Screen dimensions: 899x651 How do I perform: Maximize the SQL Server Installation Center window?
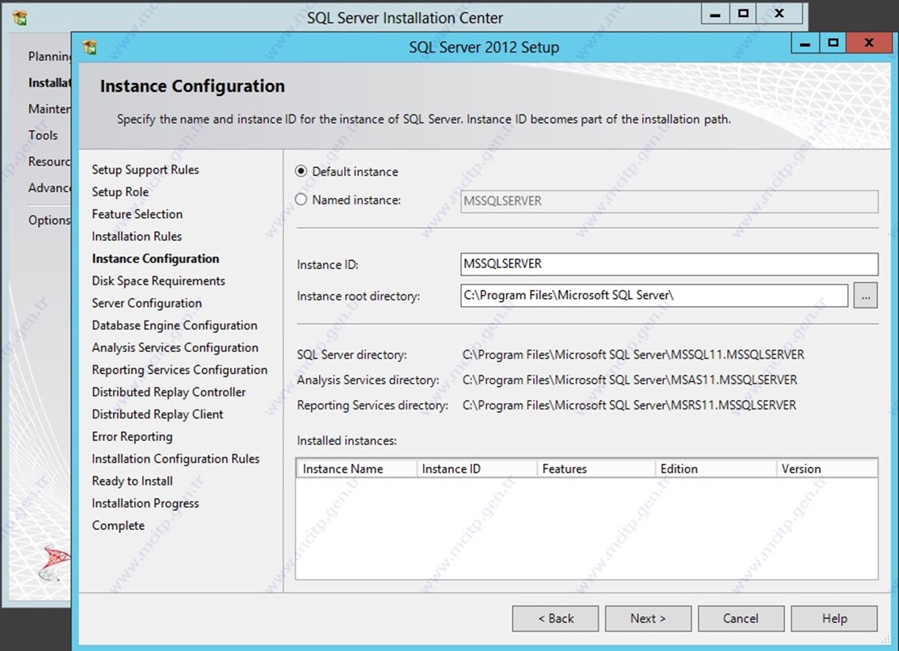coord(743,14)
